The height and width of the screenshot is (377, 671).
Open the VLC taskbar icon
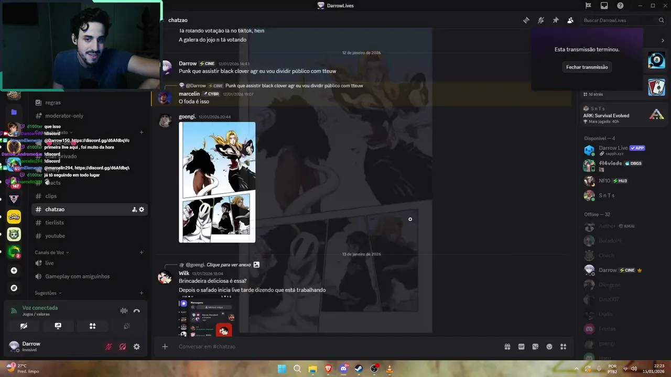(x=389, y=369)
